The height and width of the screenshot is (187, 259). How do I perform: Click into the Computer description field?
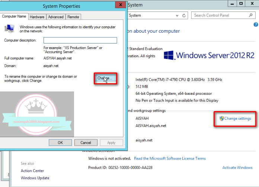click(80, 40)
